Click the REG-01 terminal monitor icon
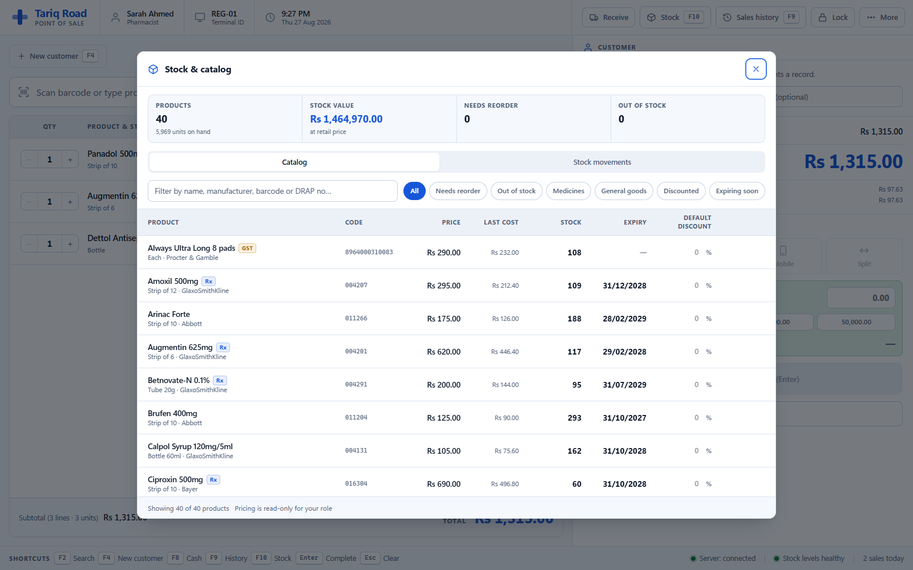Image resolution: width=913 pixels, height=570 pixels. coord(200,18)
